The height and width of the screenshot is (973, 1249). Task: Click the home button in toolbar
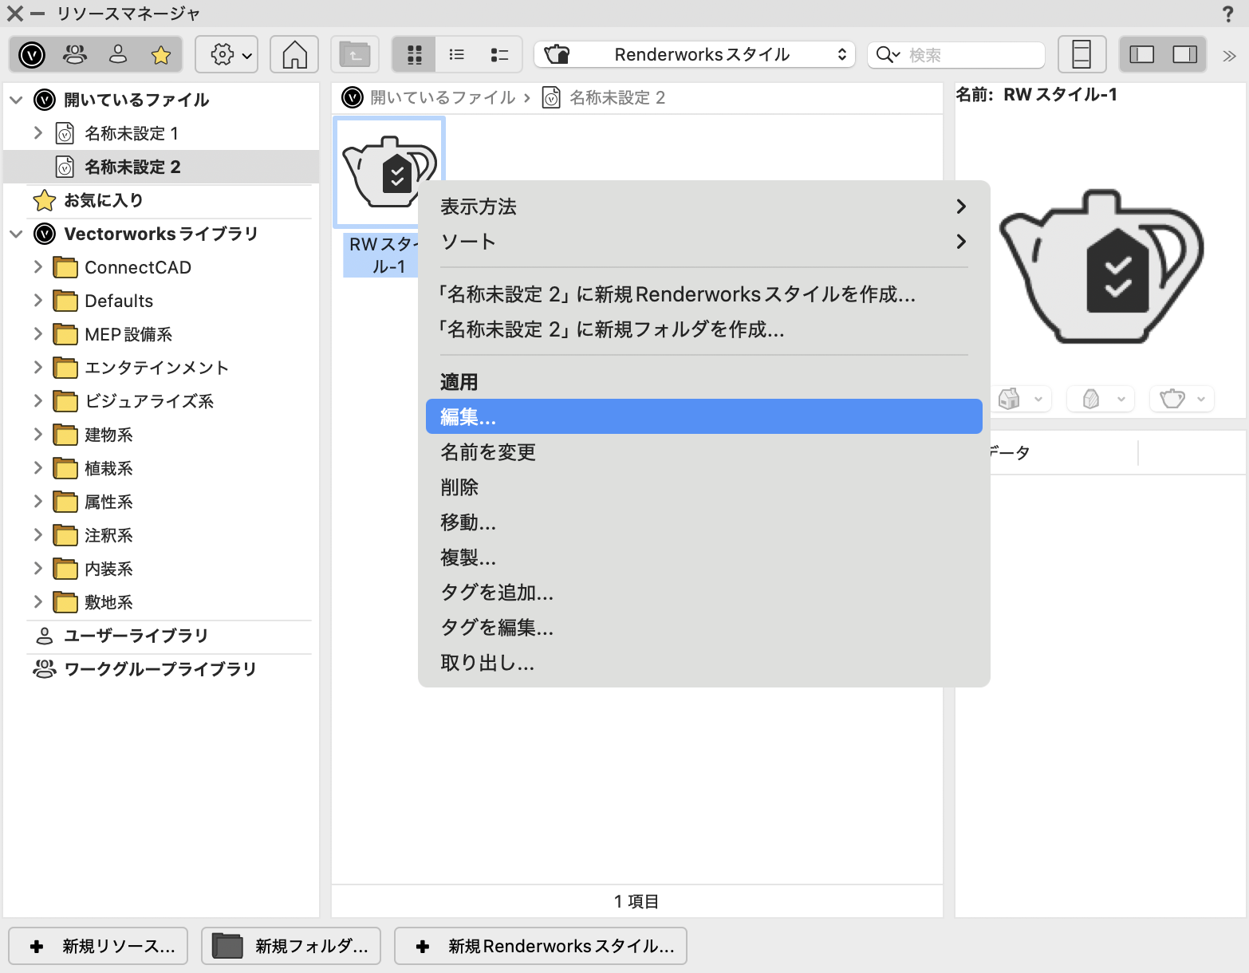294,54
